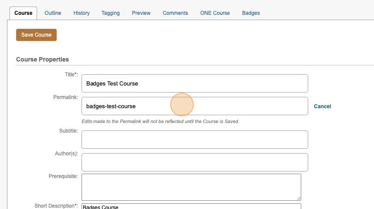Open the History tab
Image resolution: width=374 pixels, height=209 pixels.
82,13
